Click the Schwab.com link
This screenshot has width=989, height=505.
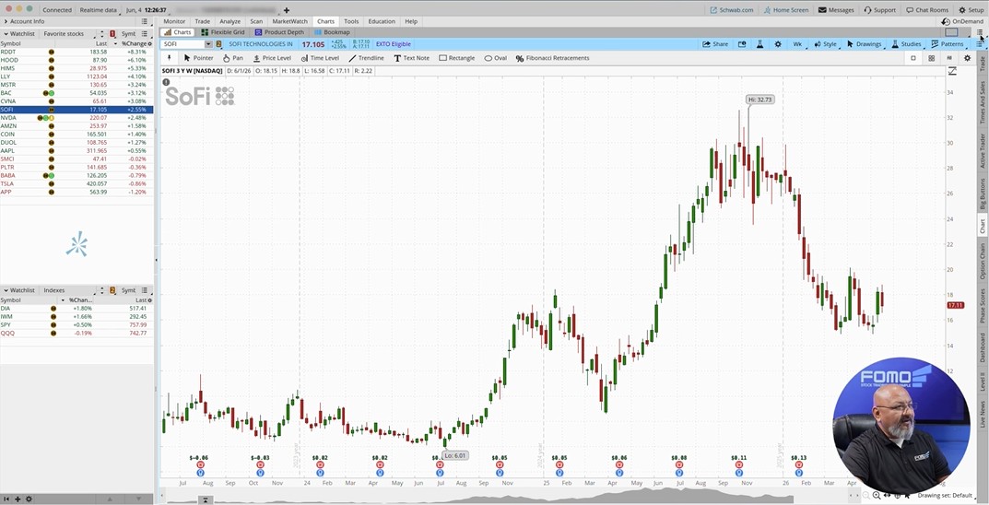pyautogui.click(x=731, y=10)
